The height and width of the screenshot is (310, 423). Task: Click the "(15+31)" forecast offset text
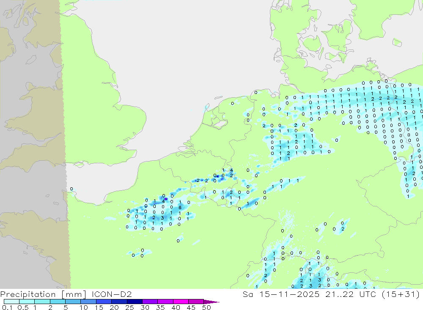[x=401, y=294]
